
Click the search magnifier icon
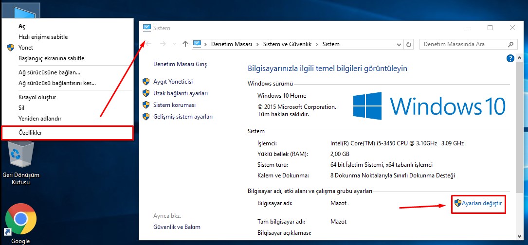point(510,44)
